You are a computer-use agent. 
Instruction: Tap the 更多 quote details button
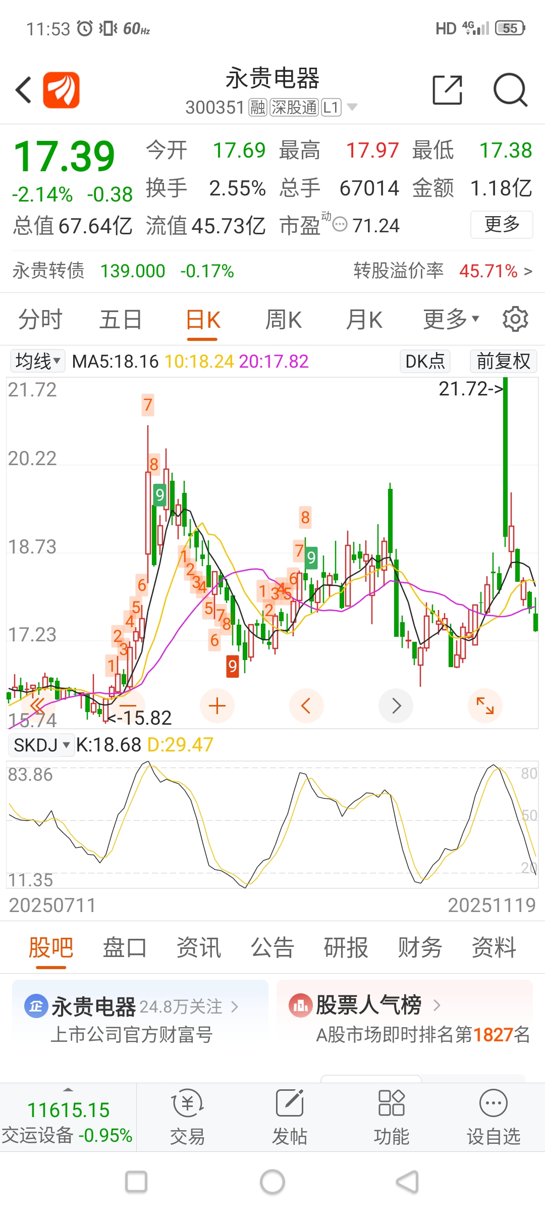point(502,224)
